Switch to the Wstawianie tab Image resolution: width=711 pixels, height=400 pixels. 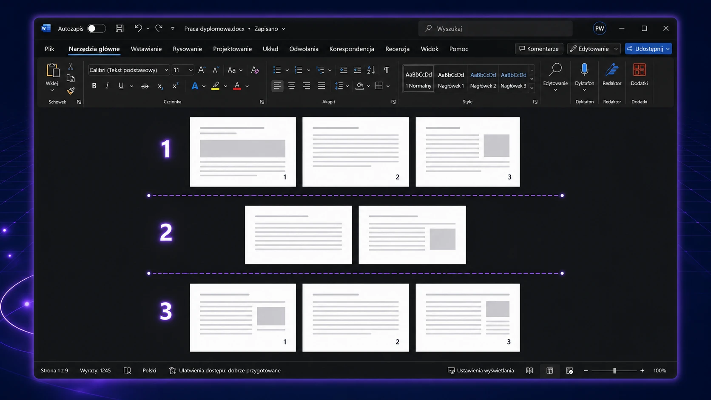click(x=146, y=49)
